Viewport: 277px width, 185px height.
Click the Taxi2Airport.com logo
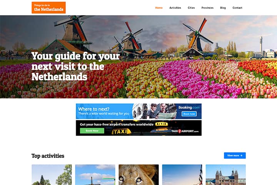(x=185, y=131)
